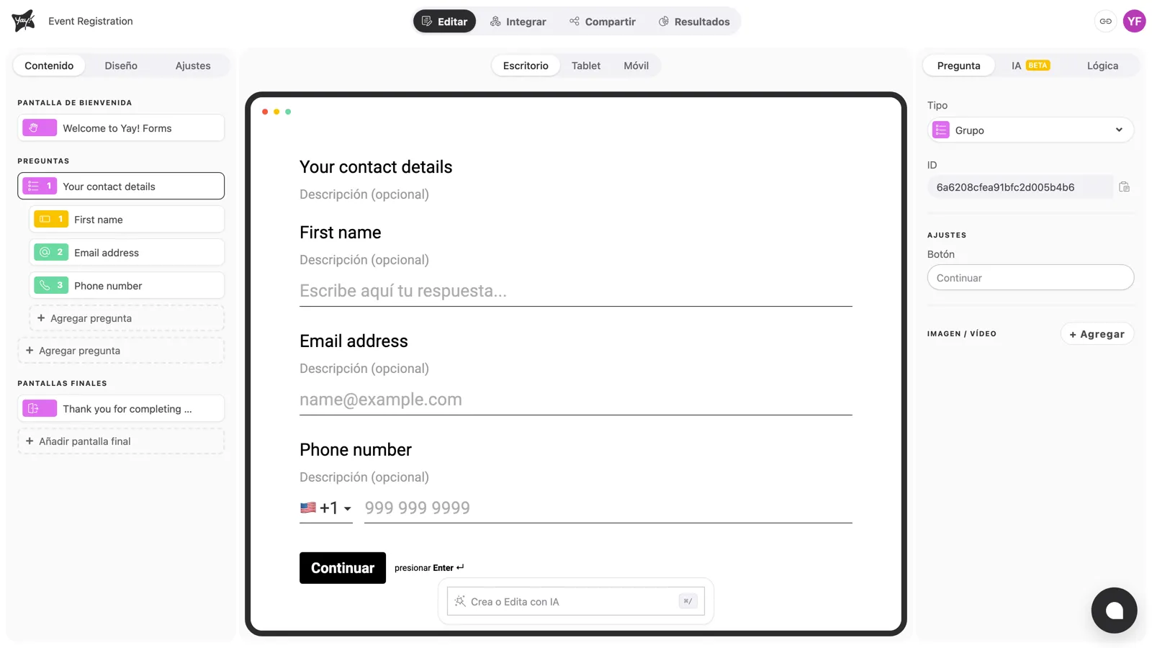Click the black Continuar button

343,568
